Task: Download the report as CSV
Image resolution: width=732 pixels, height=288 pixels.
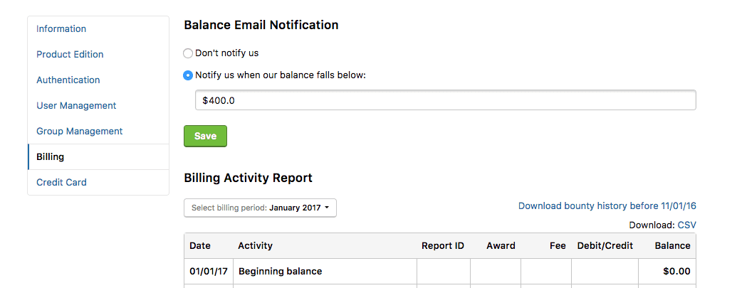Action: tap(686, 225)
